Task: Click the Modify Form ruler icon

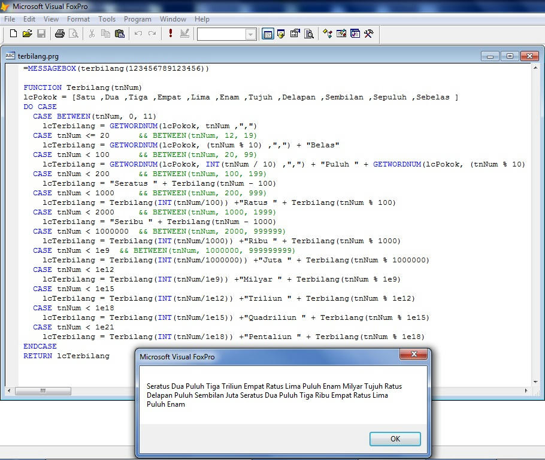Action: [x=184, y=34]
